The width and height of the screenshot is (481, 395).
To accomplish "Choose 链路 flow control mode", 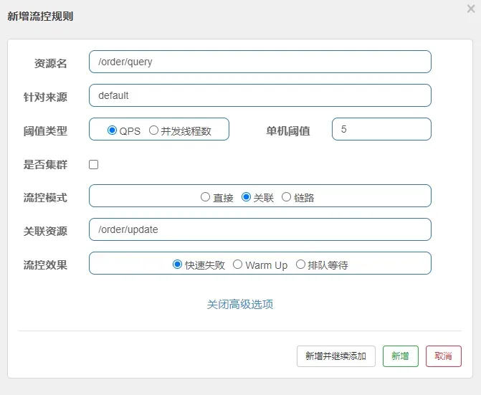I will click(287, 197).
